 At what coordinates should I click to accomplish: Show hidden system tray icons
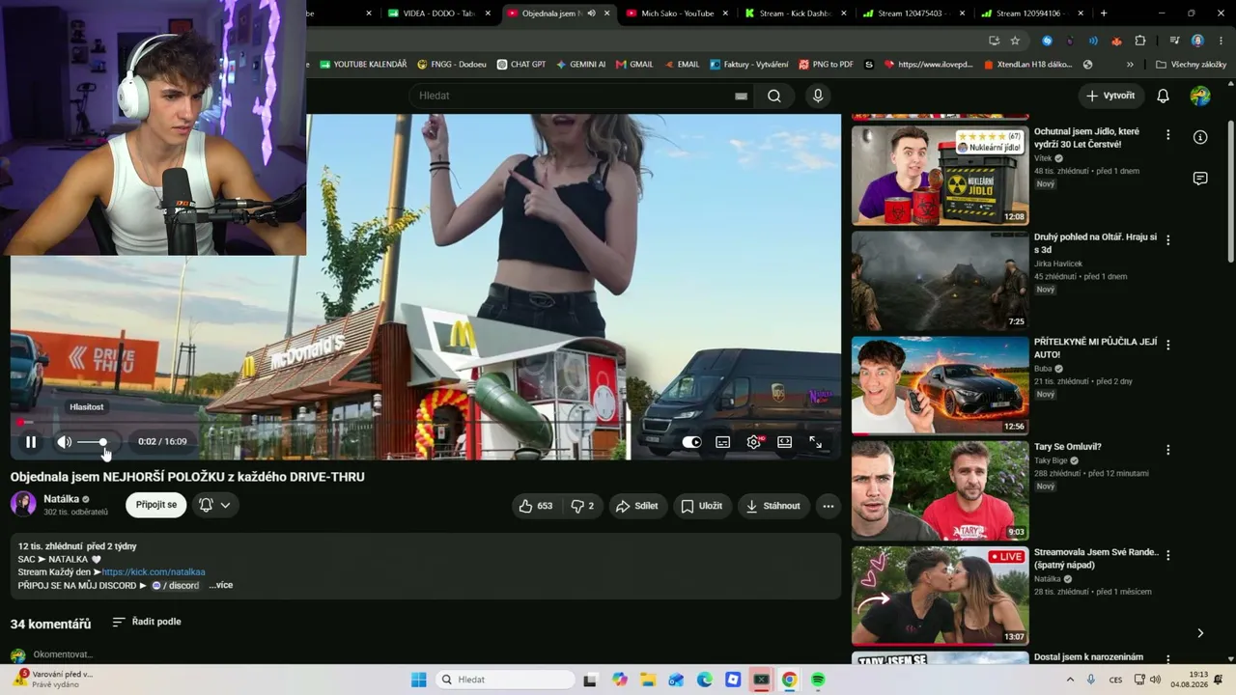(1069, 680)
